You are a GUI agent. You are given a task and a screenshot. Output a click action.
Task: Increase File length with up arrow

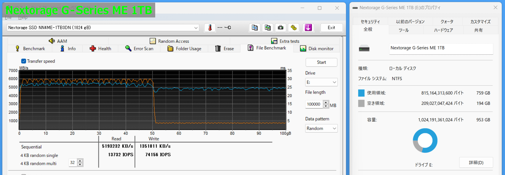pos(326,102)
